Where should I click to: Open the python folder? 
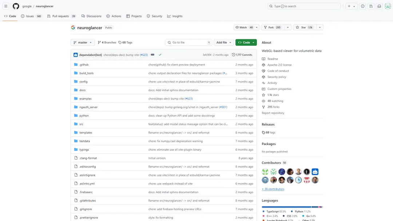pos(84,115)
